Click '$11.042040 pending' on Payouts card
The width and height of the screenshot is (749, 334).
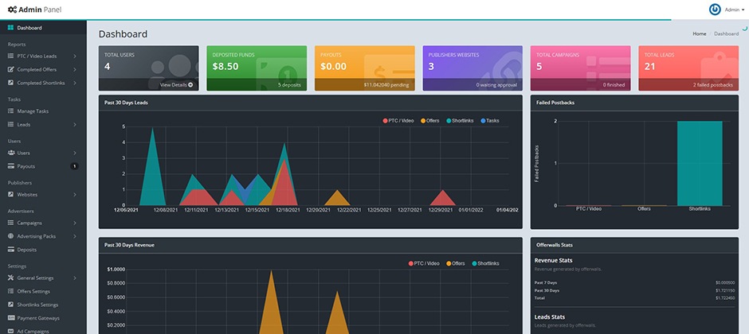[386, 85]
